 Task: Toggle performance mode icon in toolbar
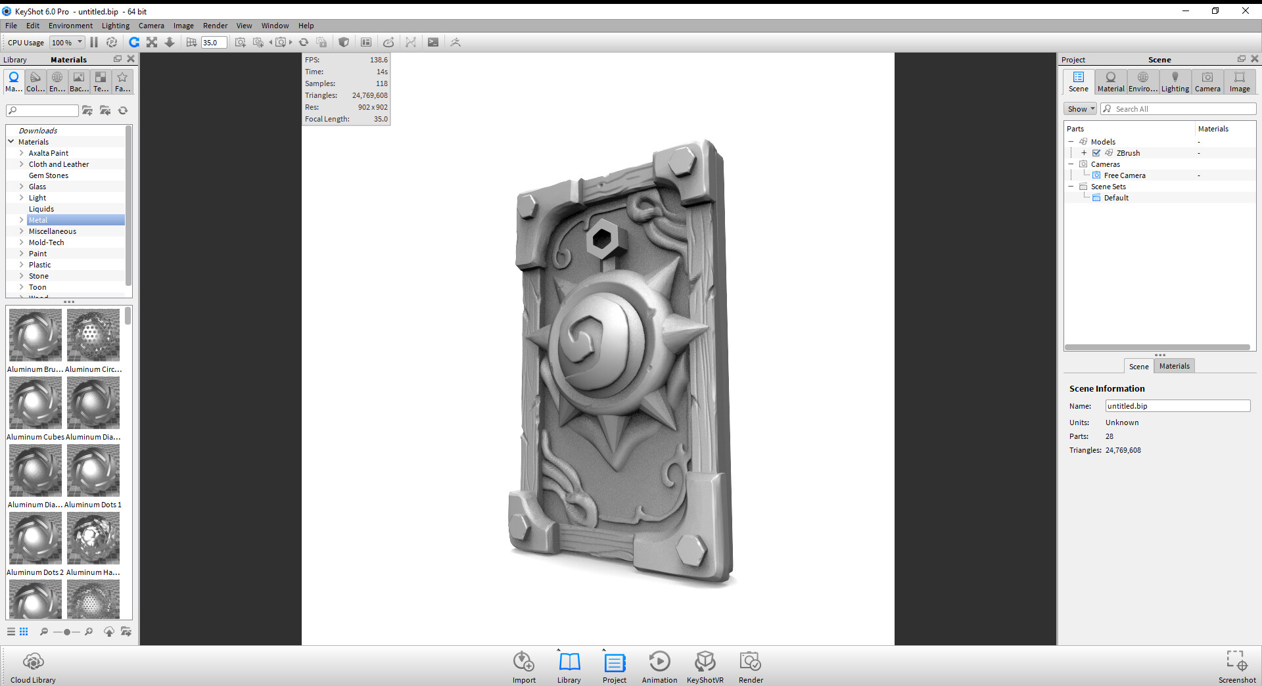112,42
